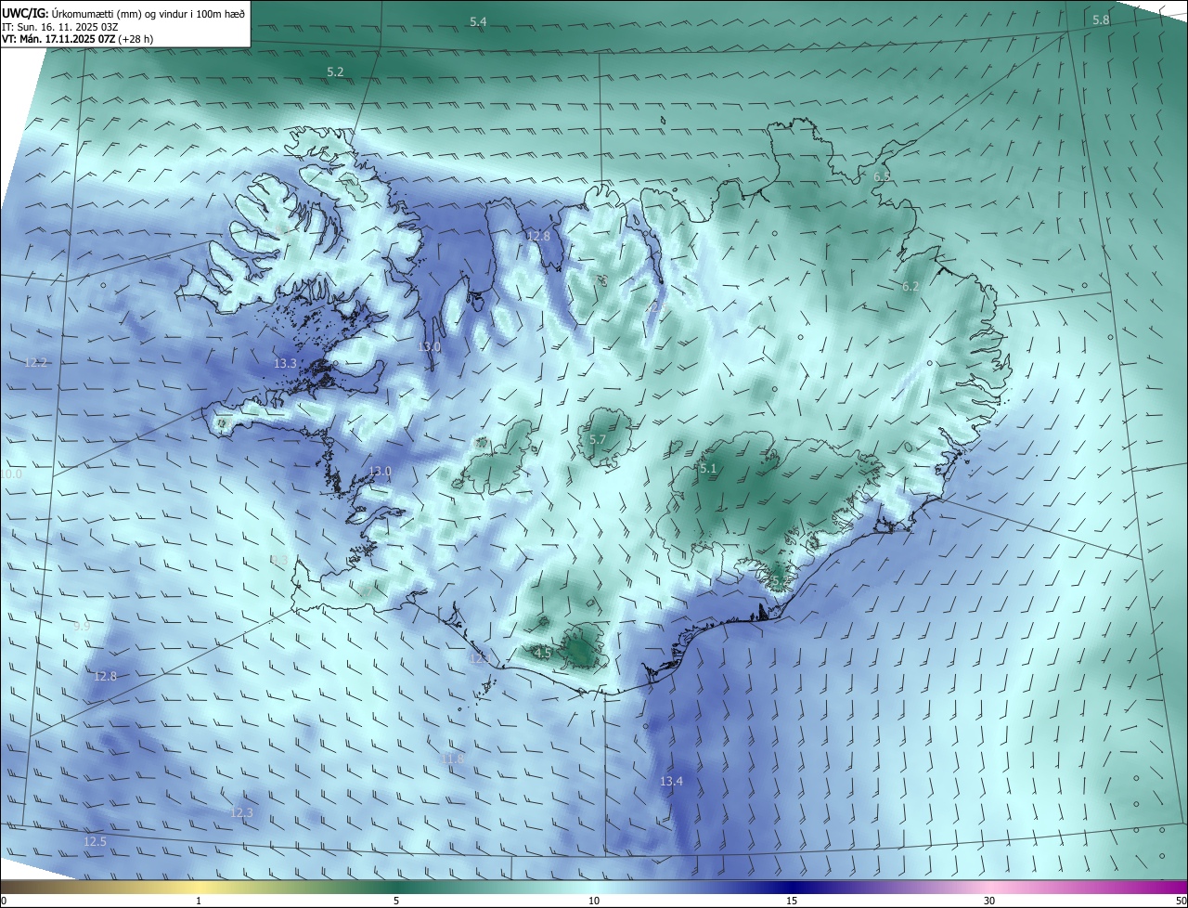This screenshot has height=908, width=1188.
Task: Click the 5.4 value label on the map
Action: click(478, 21)
